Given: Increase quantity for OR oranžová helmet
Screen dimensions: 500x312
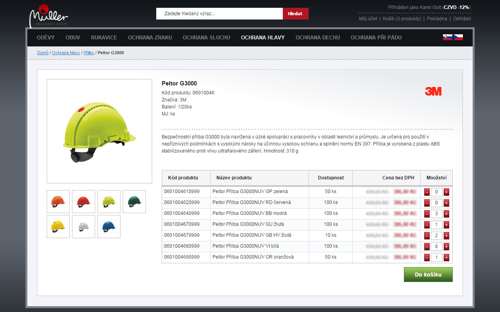Looking at the screenshot, I should [446, 257].
